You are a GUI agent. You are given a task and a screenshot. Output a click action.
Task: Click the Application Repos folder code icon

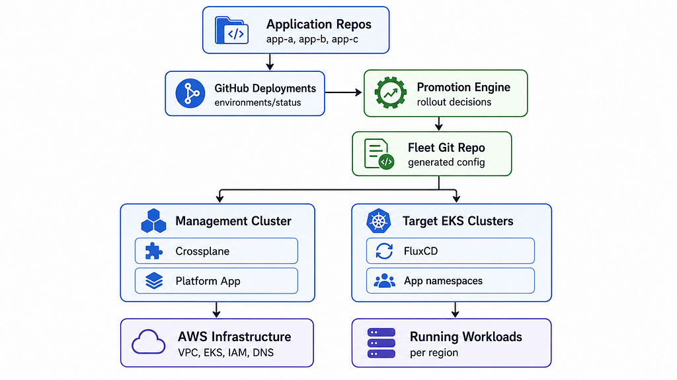(232, 30)
